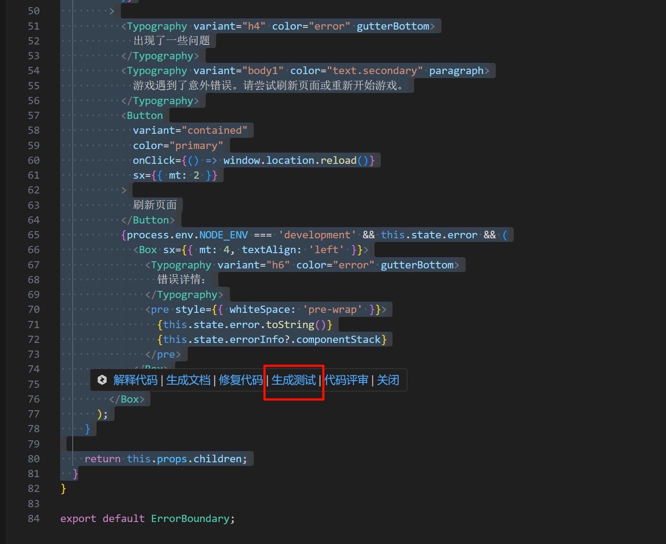The image size is (666, 544).
Task: Click children in this.props.children
Action: point(218,459)
